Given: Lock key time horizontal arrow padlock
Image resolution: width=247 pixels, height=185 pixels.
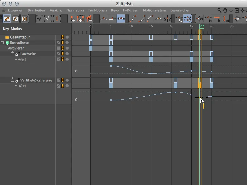Looking at the screenshot, I should pos(217,19).
